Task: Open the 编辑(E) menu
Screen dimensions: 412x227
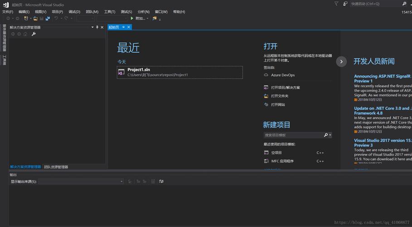Action: (24, 12)
